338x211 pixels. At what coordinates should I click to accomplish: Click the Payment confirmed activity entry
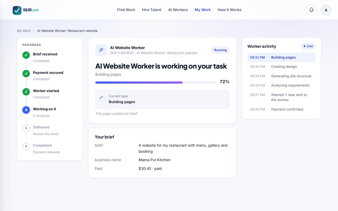281,109
